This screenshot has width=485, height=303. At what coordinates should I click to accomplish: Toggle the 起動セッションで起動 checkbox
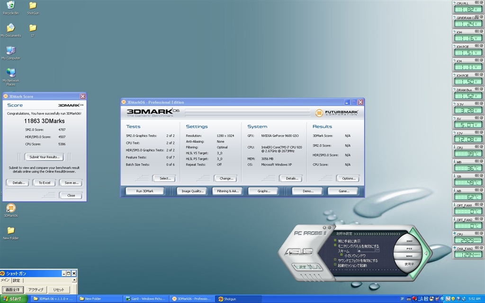335,265
